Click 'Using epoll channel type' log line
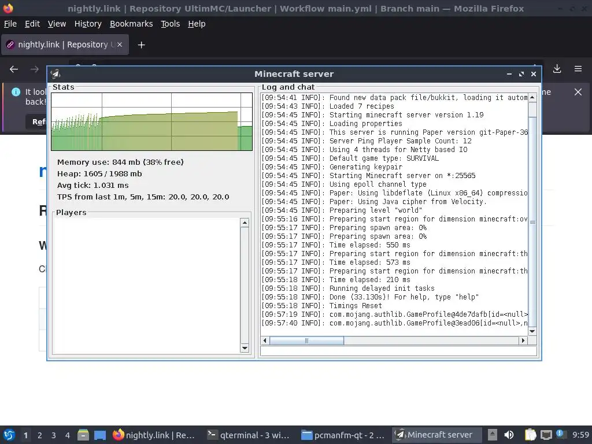592x444 pixels. pos(344,184)
